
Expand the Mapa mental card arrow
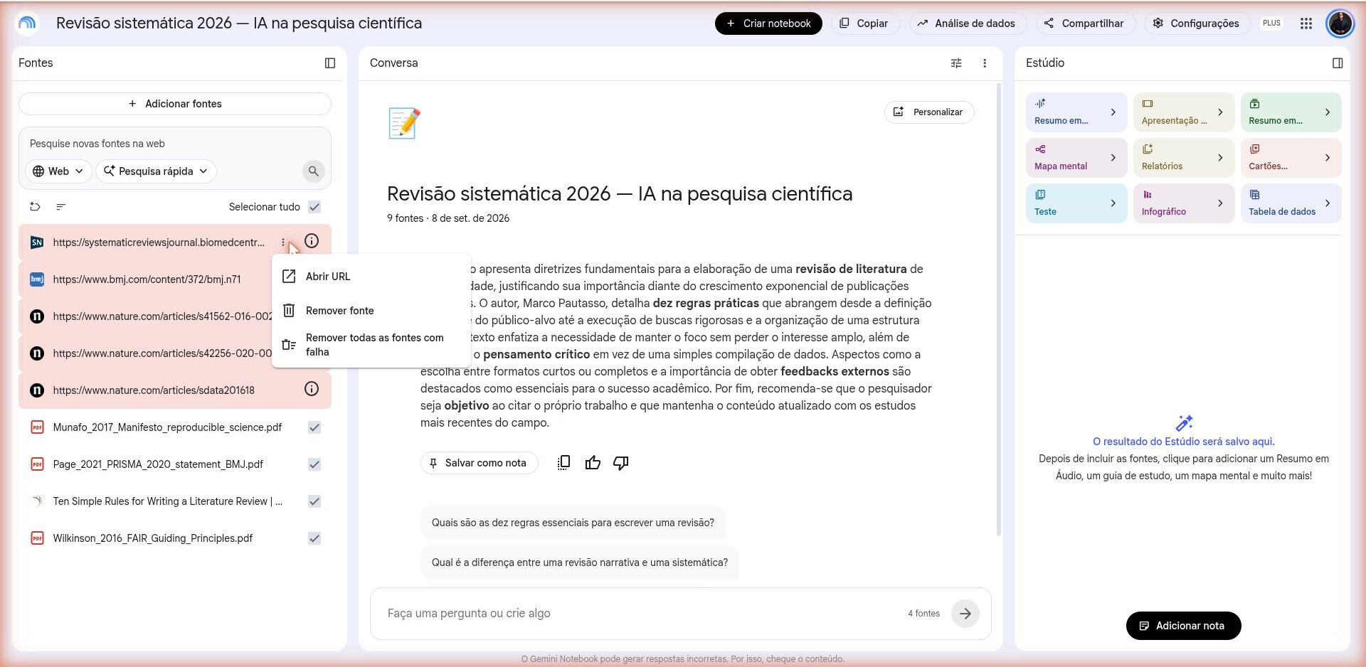point(1113,158)
